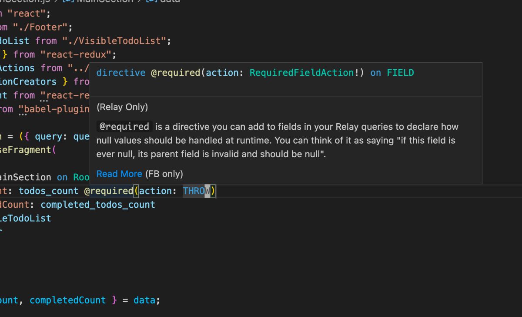Click the "(Relay Only)" tooltip text
The width and height of the screenshot is (522, 317).
point(122,107)
